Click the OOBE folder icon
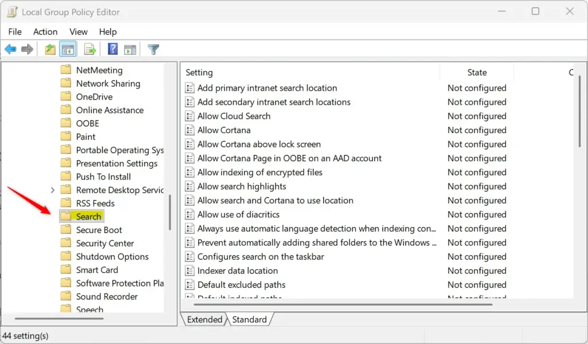Viewport: 588px width, 344px height. coord(66,123)
